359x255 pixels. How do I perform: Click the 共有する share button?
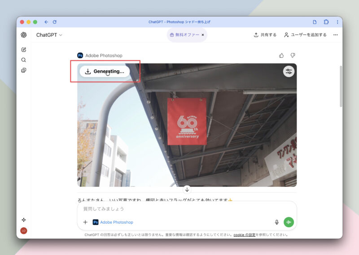tap(265, 35)
